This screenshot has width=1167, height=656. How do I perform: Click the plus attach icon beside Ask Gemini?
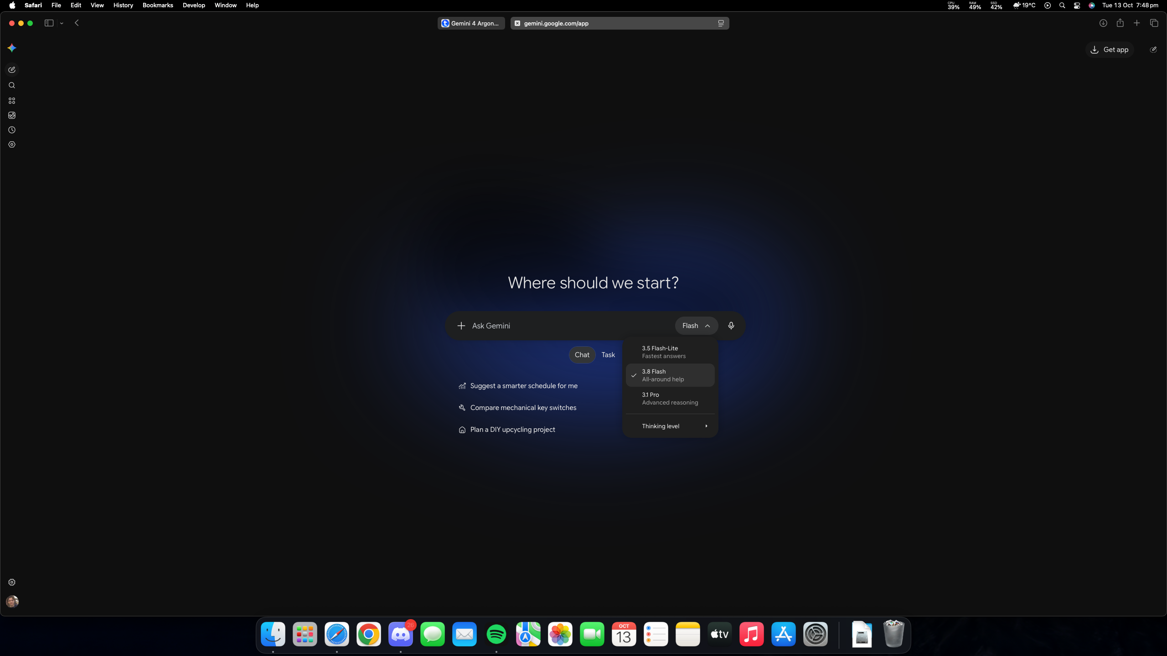coord(461,326)
